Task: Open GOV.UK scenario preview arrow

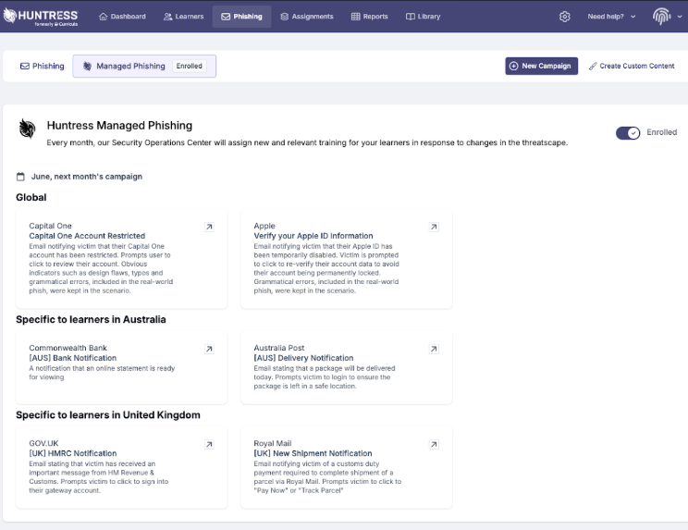Action: [209, 445]
